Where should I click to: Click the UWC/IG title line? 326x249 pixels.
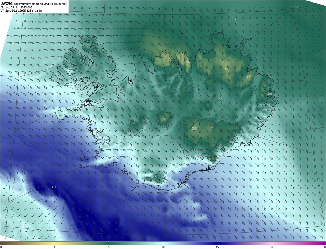(x=34, y=3)
